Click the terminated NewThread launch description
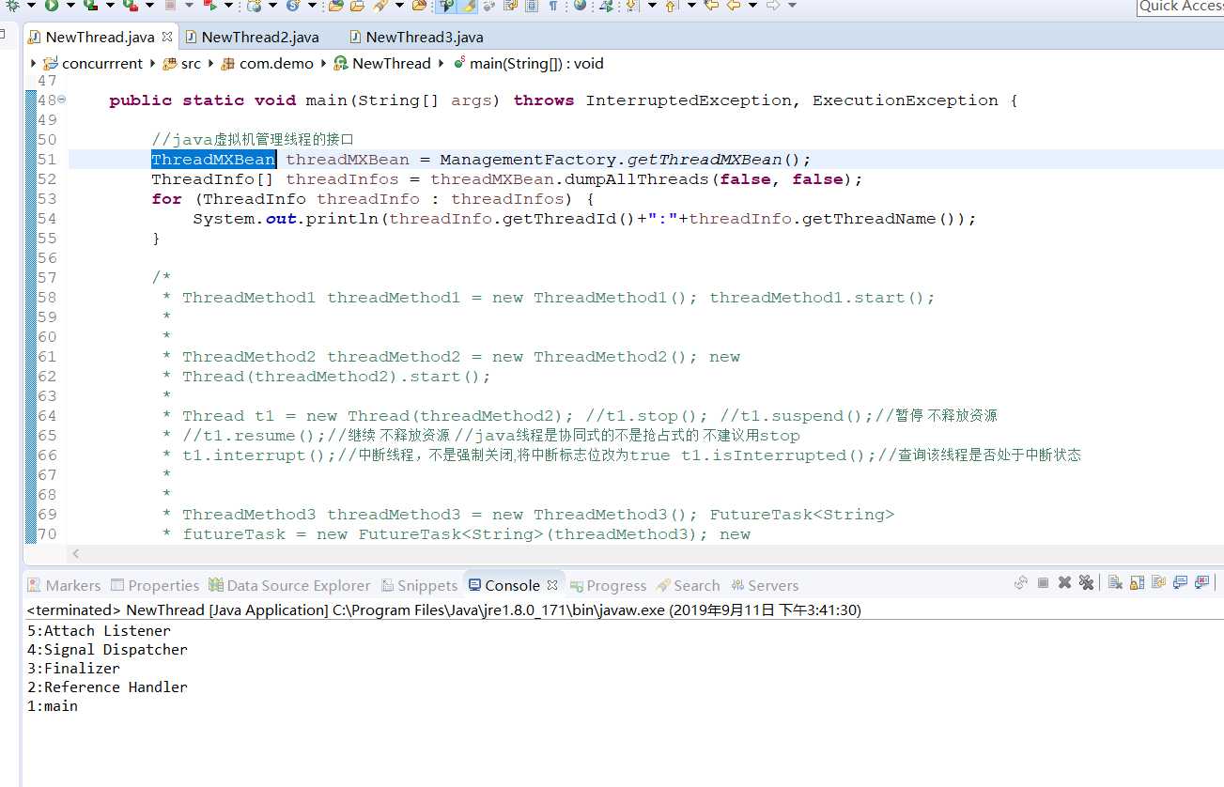Screen dimensions: 1224x787 pyautogui.click(x=443, y=610)
